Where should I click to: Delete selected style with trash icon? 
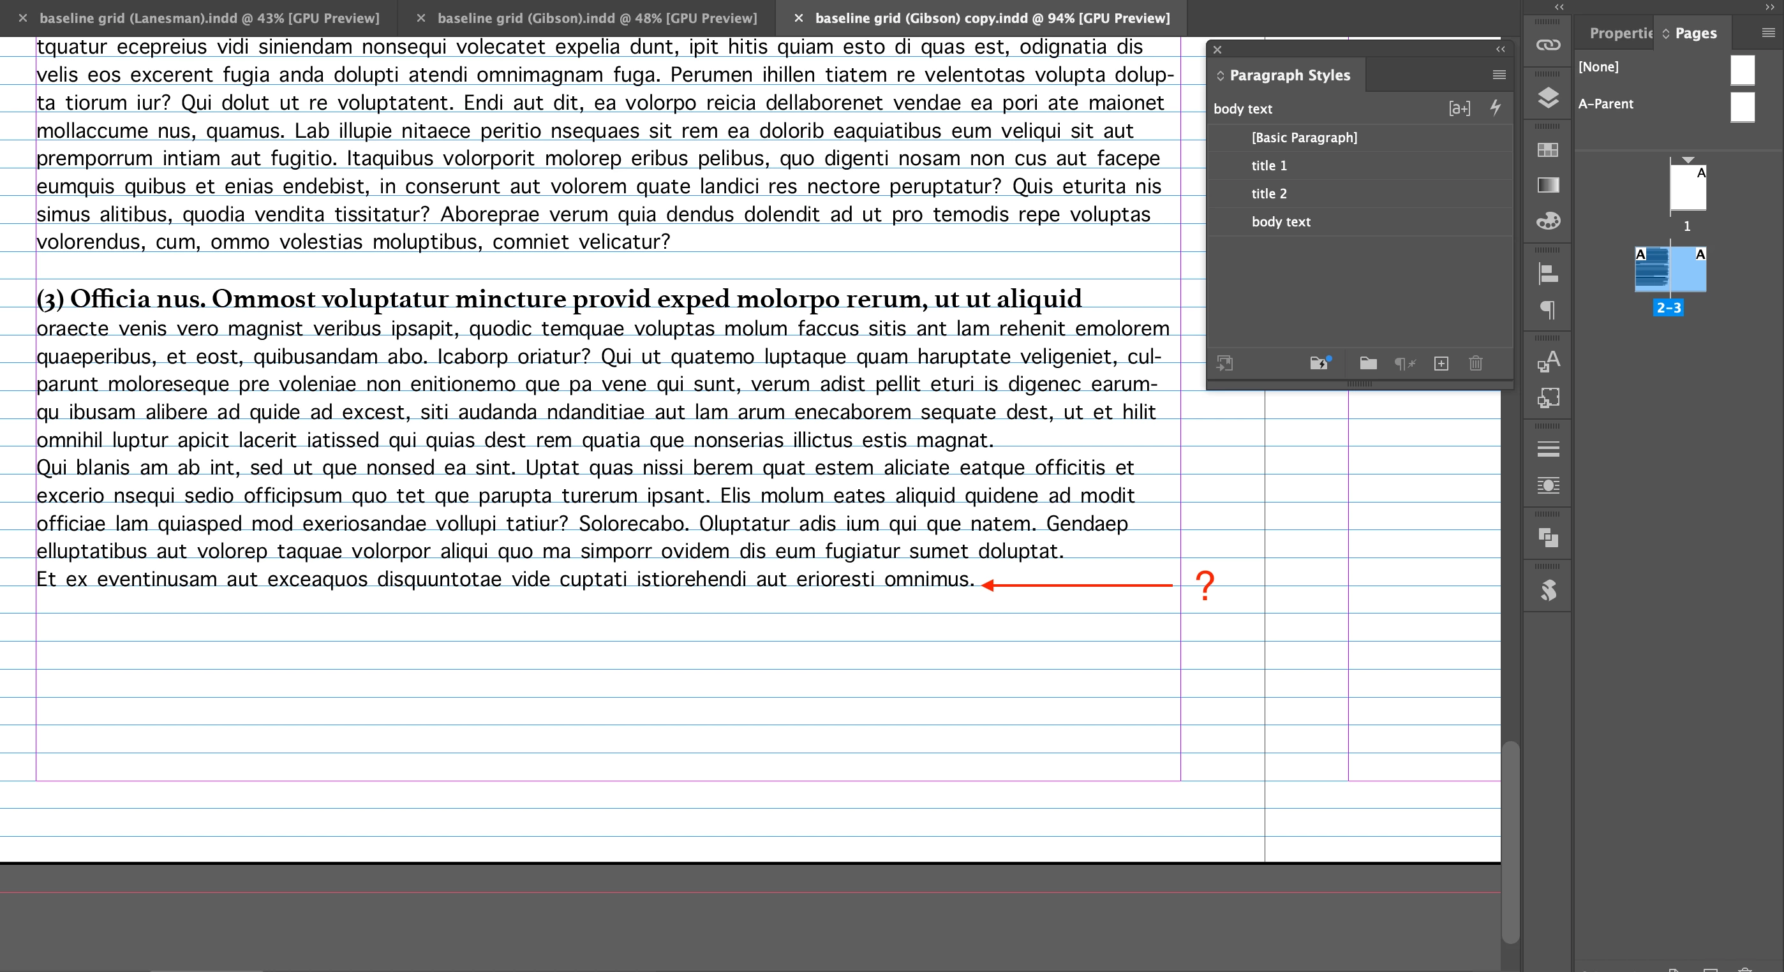pyautogui.click(x=1475, y=364)
